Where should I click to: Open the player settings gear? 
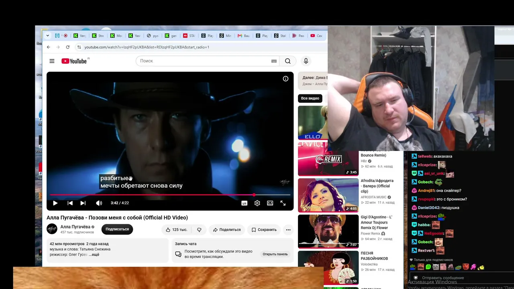tap(257, 203)
